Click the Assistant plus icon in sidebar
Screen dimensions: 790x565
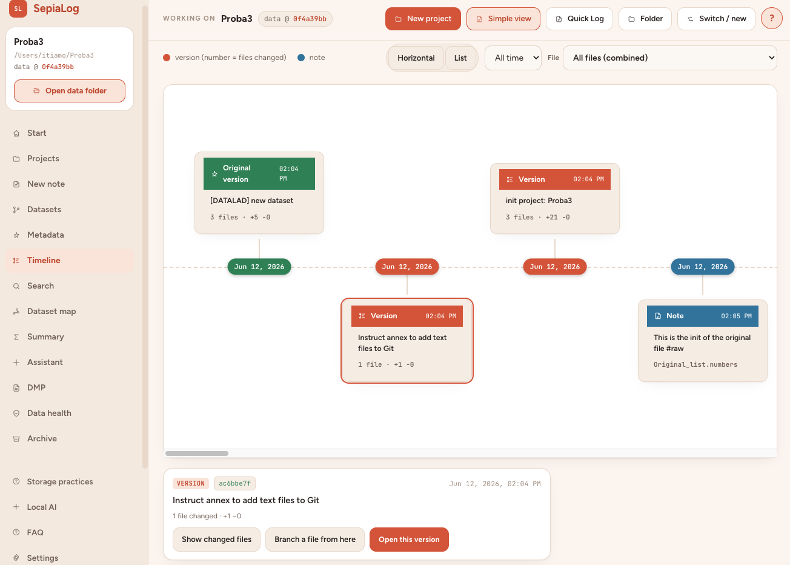(16, 363)
